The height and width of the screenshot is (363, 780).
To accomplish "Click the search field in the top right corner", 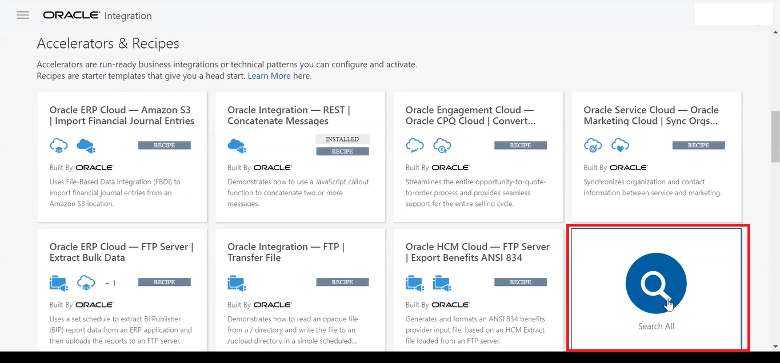I will click(734, 14).
